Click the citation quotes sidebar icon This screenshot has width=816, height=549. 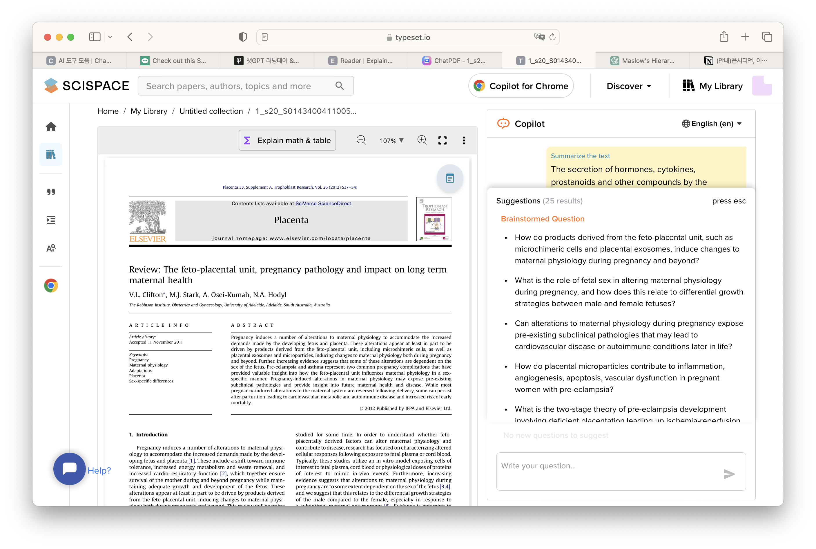point(51,192)
